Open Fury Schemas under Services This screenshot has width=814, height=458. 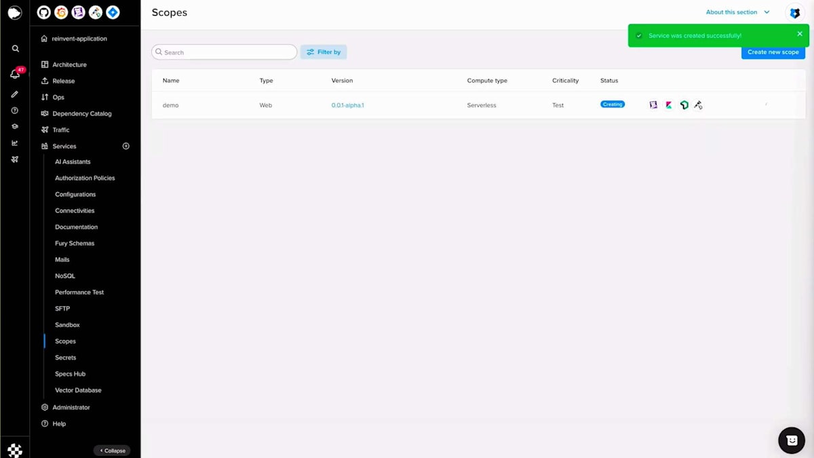(x=75, y=243)
